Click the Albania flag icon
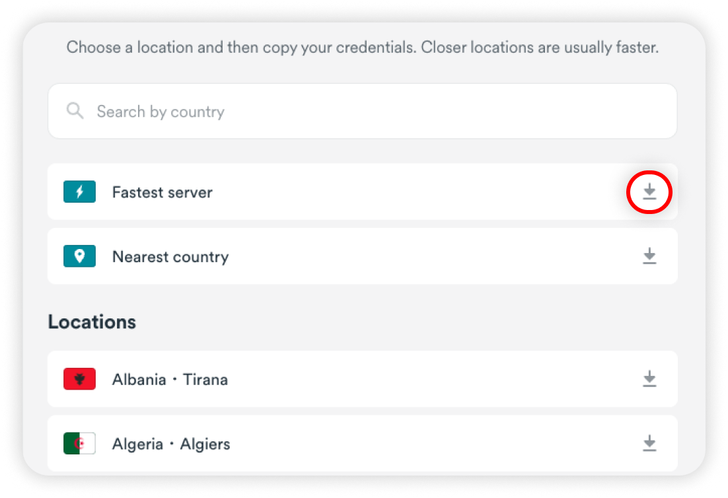Screen dimensions: 728x498 pyautogui.click(x=79, y=379)
